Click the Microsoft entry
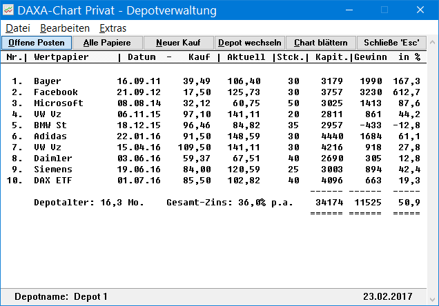 click(58, 103)
